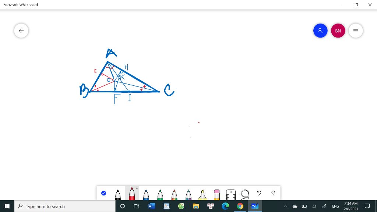Close the Microsoft Whiteboard window
The width and height of the screenshot is (377, 212).
[x=370, y=5]
